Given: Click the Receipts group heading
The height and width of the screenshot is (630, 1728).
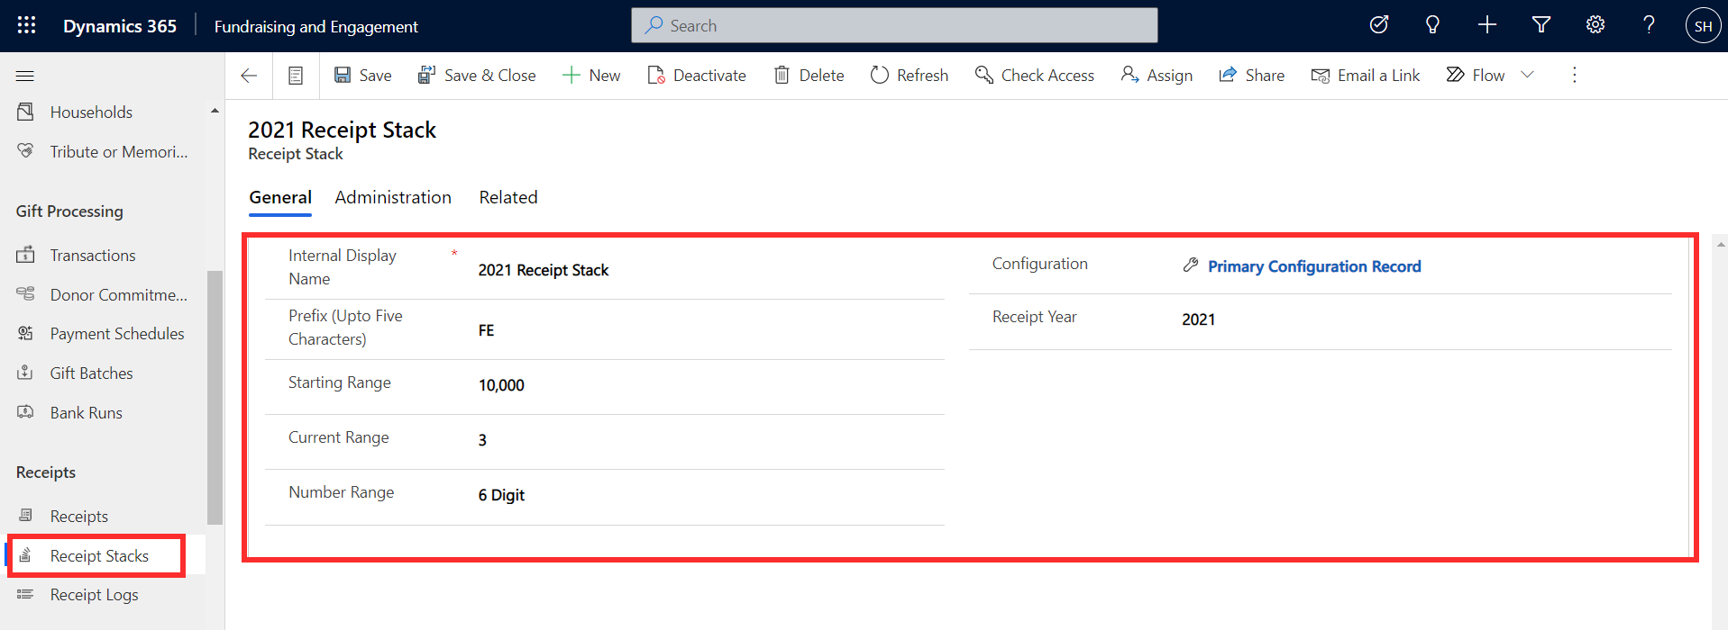Looking at the screenshot, I should (x=46, y=472).
